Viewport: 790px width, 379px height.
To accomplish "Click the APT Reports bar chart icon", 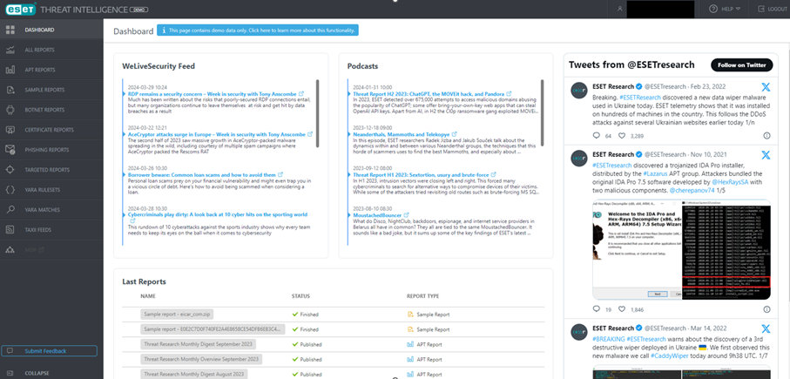I will tap(10, 70).
